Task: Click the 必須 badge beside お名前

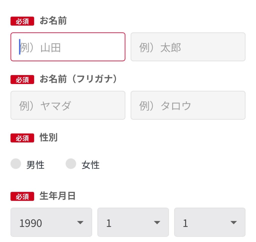Action: pyautogui.click(x=22, y=21)
